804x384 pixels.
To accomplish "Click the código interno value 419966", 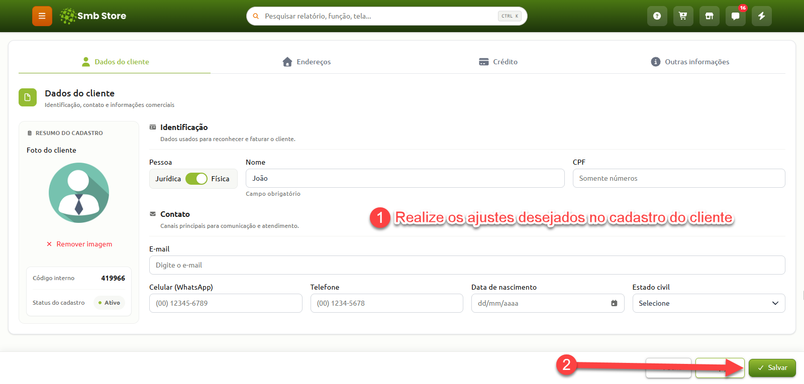I will pos(113,278).
